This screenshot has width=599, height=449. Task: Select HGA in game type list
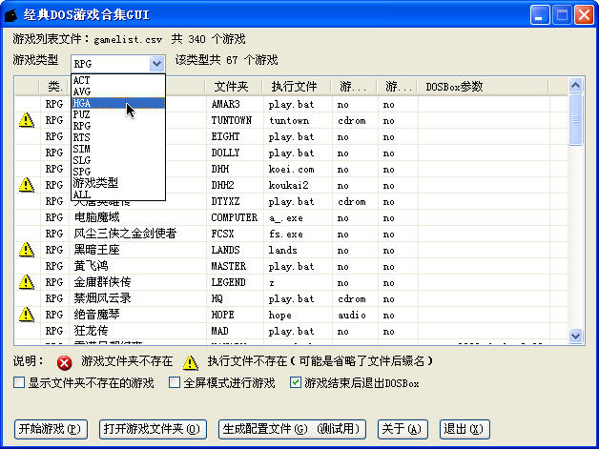pos(118,103)
